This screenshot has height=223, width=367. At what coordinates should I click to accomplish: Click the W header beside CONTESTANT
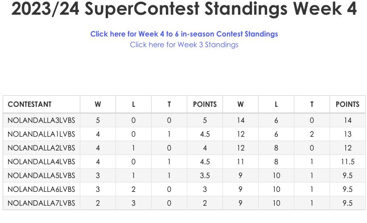pyautogui.click(x=98, y=104)
